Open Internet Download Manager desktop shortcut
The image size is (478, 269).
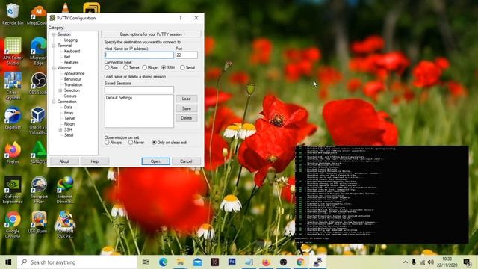[x=65, y=190]
